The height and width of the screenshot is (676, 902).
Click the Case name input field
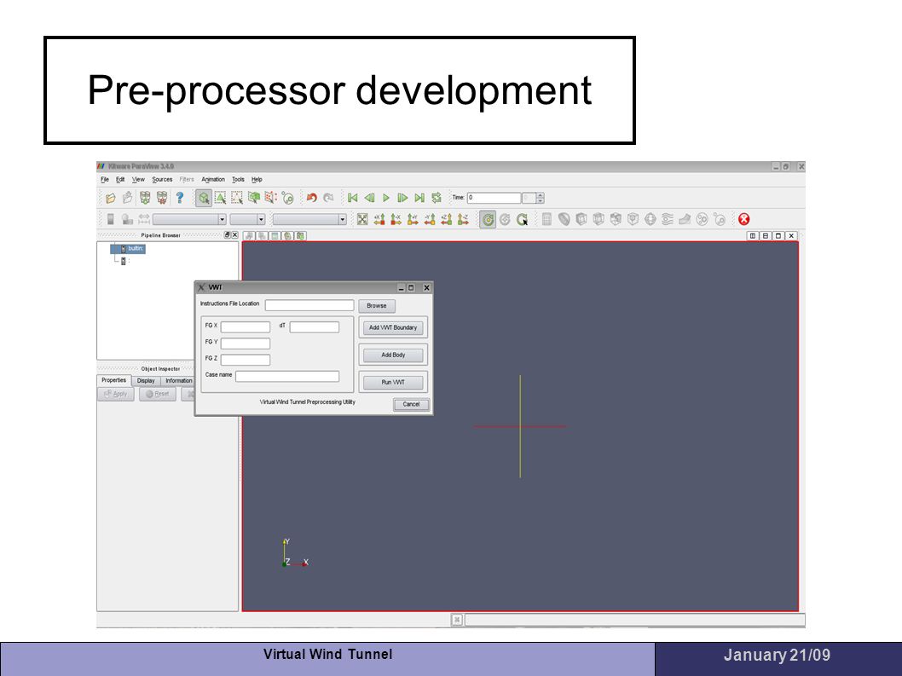click(287, 376)
